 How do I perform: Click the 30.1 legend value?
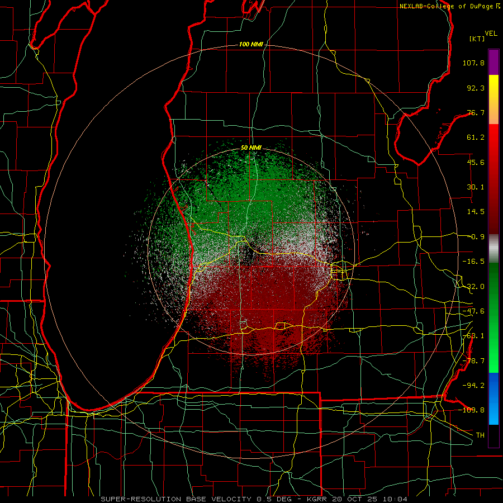pyautogui.click(x=476, y=187)
